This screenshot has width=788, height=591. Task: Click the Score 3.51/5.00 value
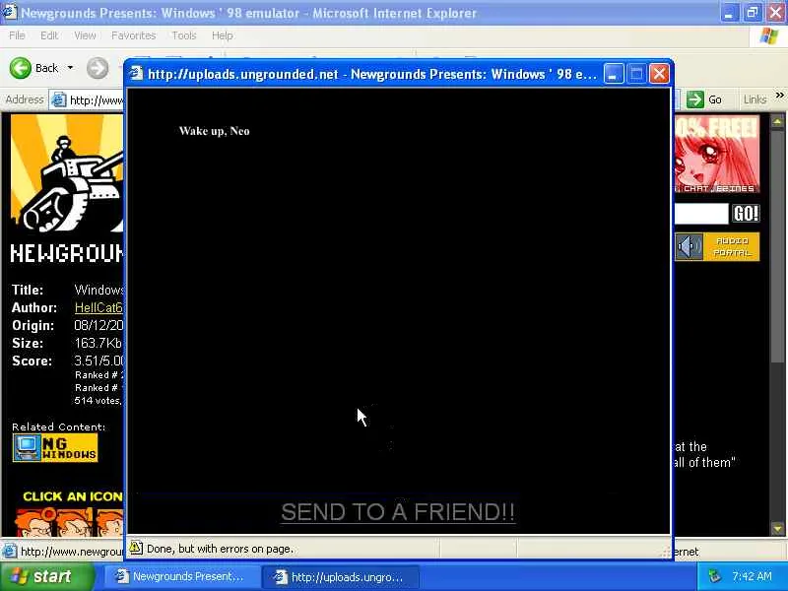98,361
